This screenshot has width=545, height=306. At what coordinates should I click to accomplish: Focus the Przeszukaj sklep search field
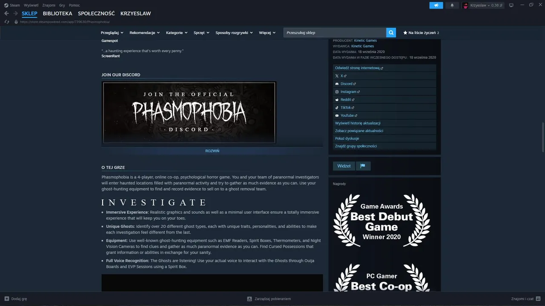[335, 32]
